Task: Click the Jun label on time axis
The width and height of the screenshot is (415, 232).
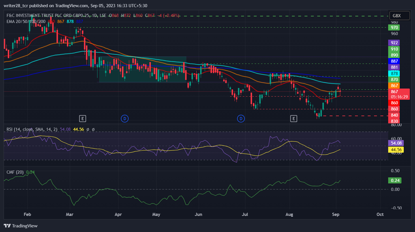Action: tap(198, 214)
